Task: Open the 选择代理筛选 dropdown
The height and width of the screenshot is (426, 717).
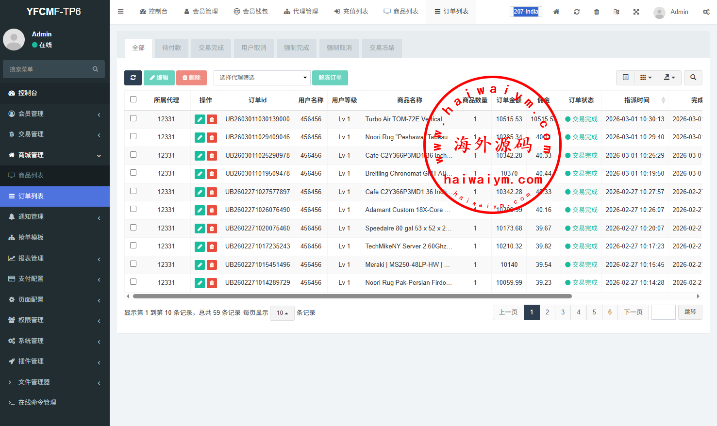Action: pyautogui.click(x=262, y=78)
